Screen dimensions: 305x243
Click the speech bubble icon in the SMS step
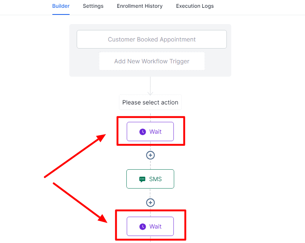pos(142,179)
